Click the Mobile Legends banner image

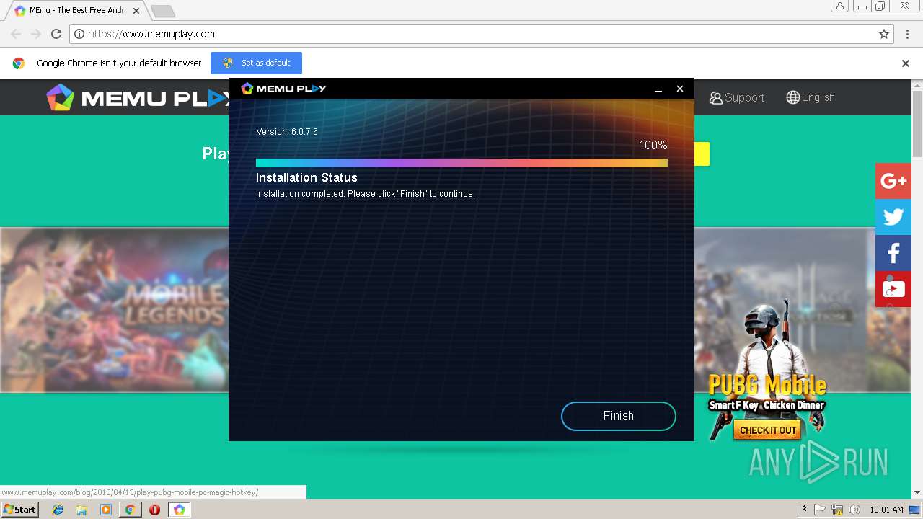coord(115,310)
